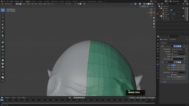The height and width of the screenshot is (106, 189).
Task: Click the Mirror Object field
Action: [178, 72]
